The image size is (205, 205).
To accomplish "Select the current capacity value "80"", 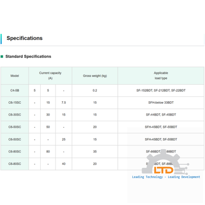I will [x=48, y=151].
